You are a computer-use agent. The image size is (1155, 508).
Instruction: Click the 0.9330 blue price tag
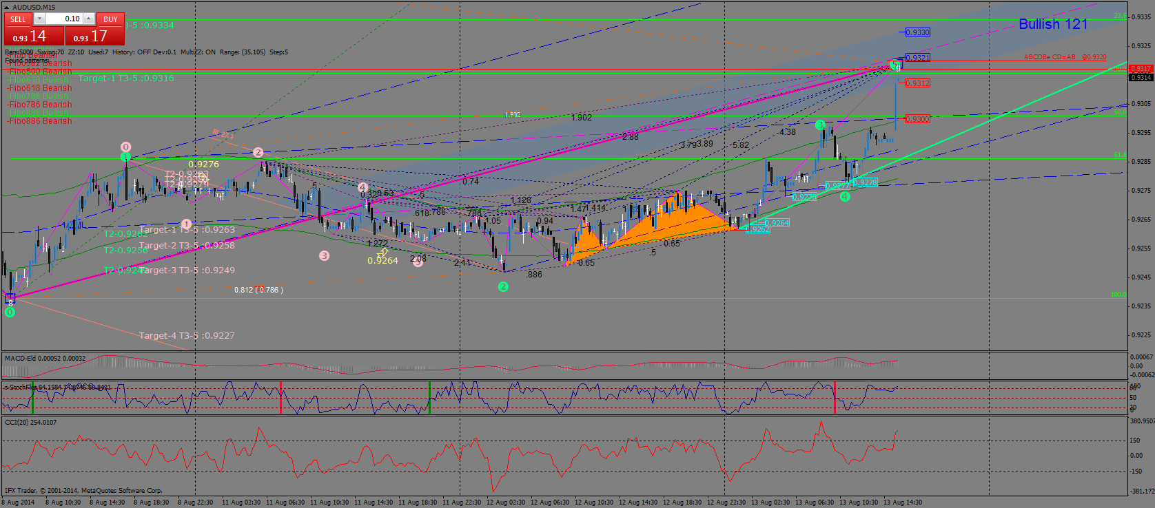917,32
